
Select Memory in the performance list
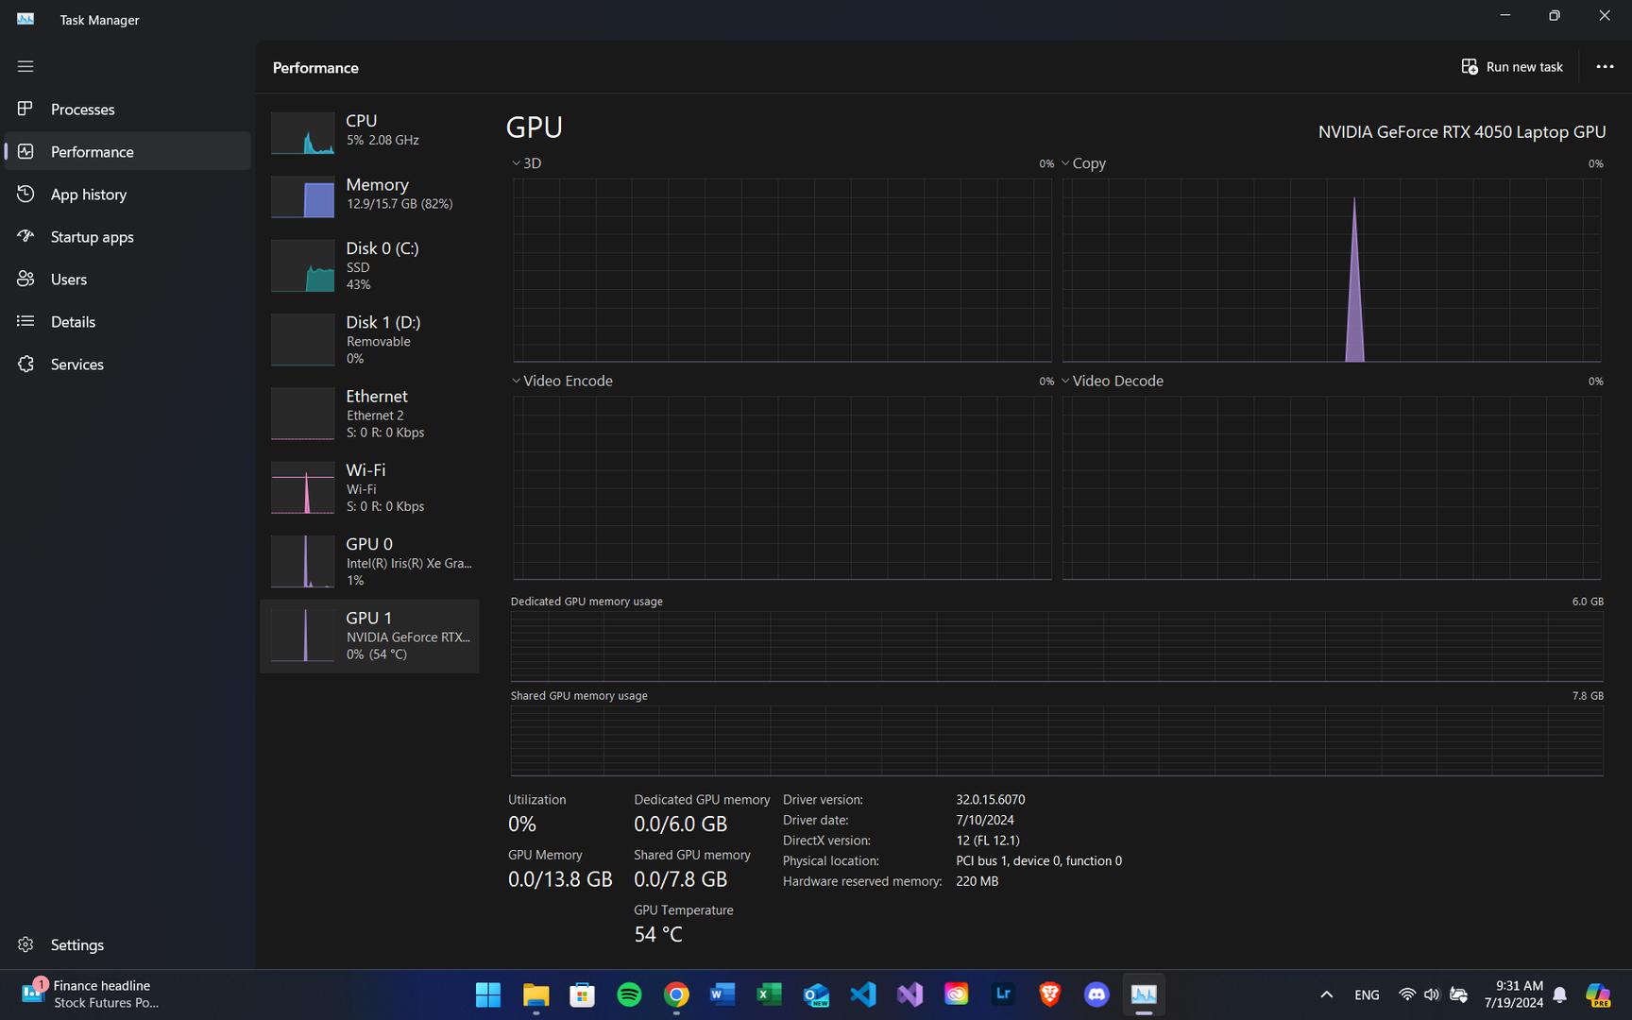click(x=369, y=195)
